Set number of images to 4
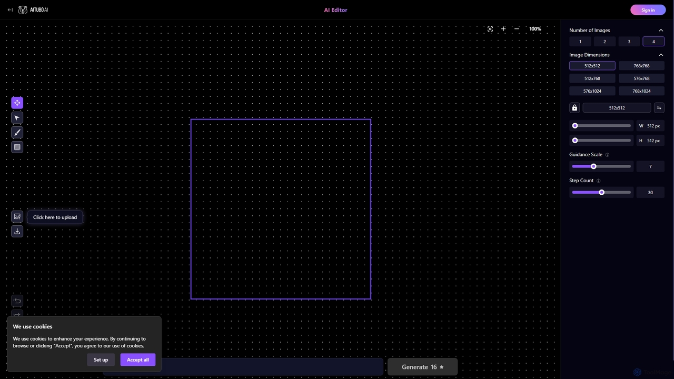Image resolution: width=674 pixels, height=379 pixels. point(653,42)
